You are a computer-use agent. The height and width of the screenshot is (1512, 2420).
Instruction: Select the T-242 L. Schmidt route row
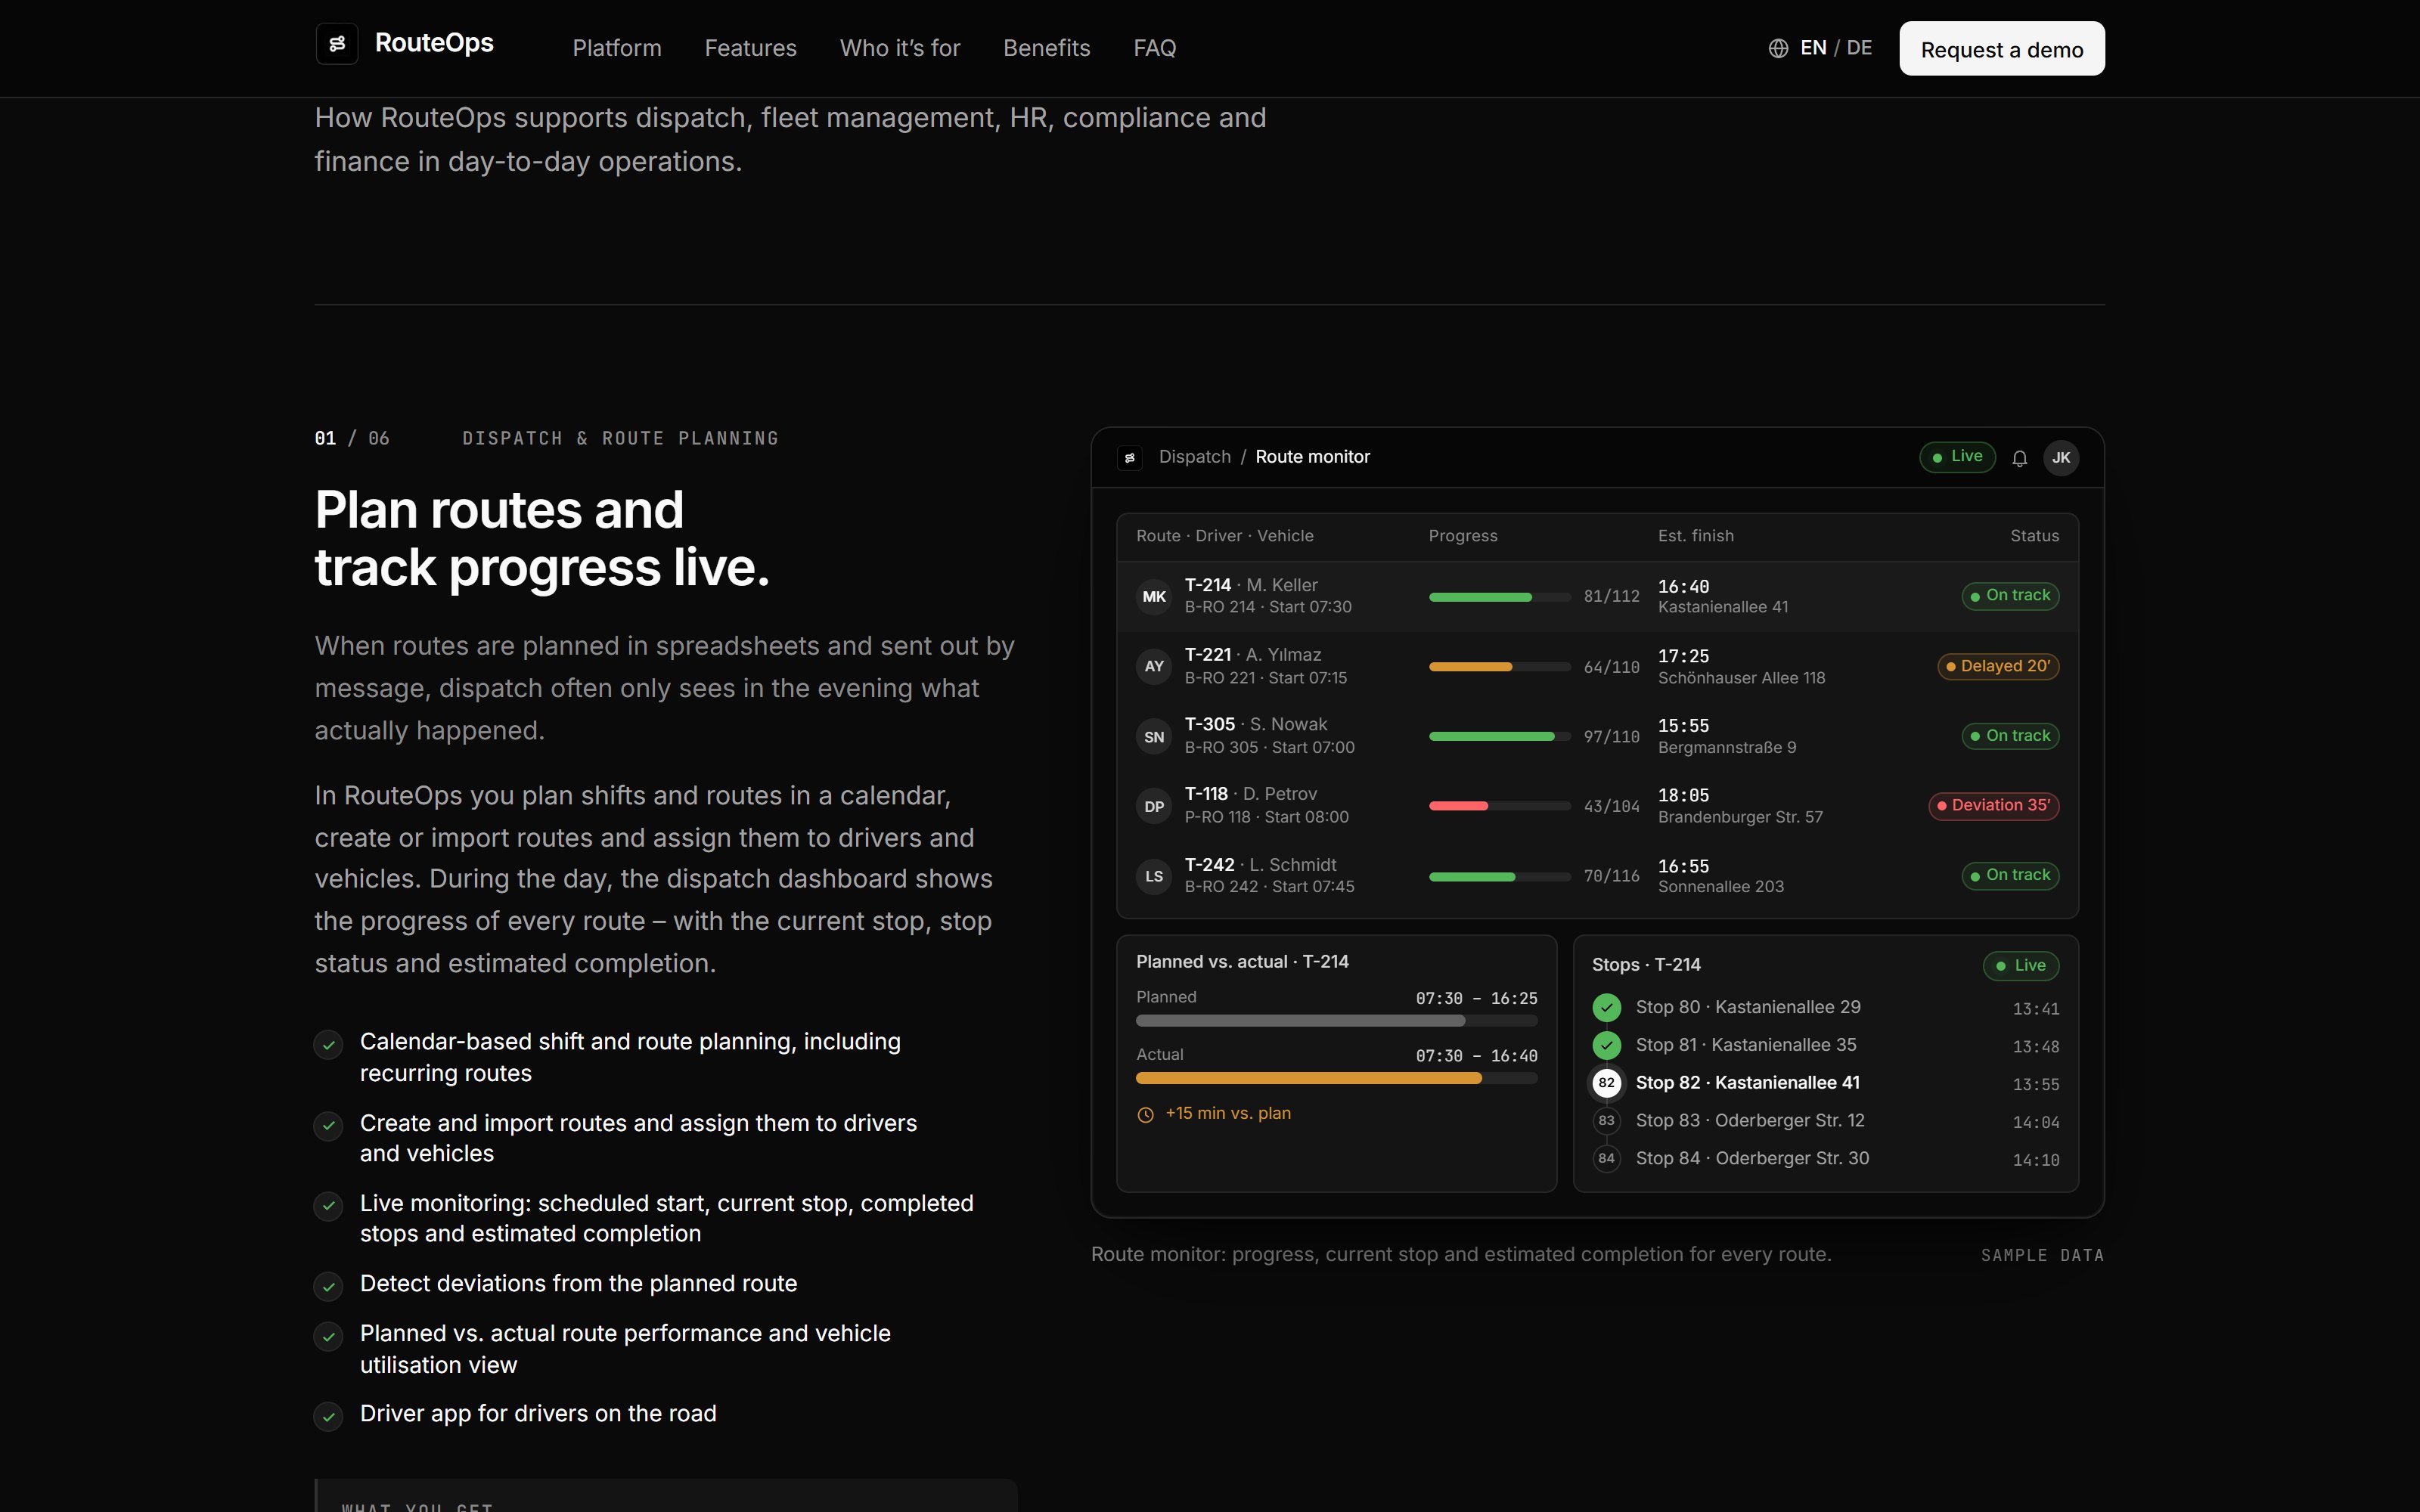(x=1597, y=876)
